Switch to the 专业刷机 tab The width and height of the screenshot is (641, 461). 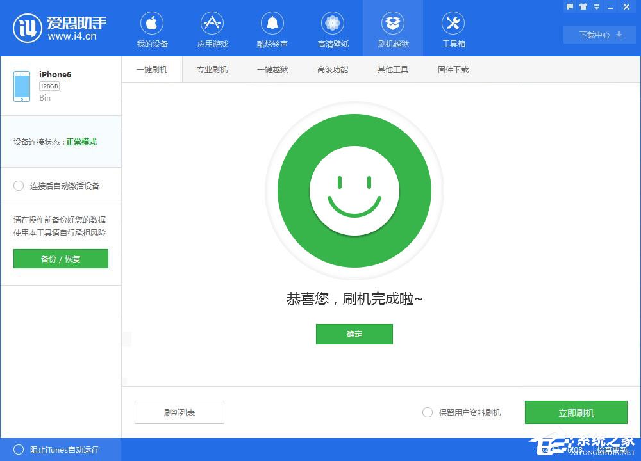pos(212,69)
